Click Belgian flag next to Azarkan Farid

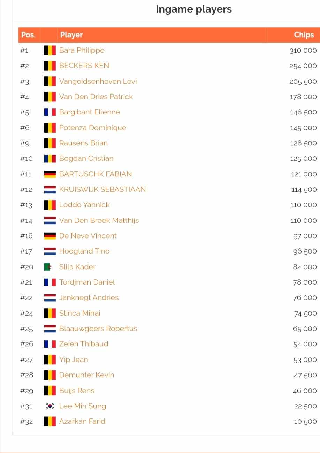[50, 421]
